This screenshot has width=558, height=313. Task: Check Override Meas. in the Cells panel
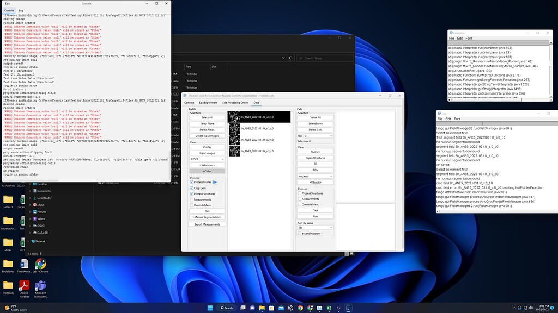(300, 205)
